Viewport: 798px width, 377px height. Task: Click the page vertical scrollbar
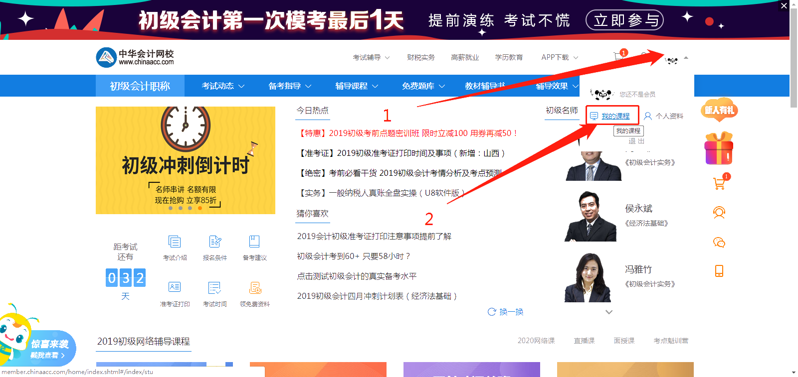point(794,57)
